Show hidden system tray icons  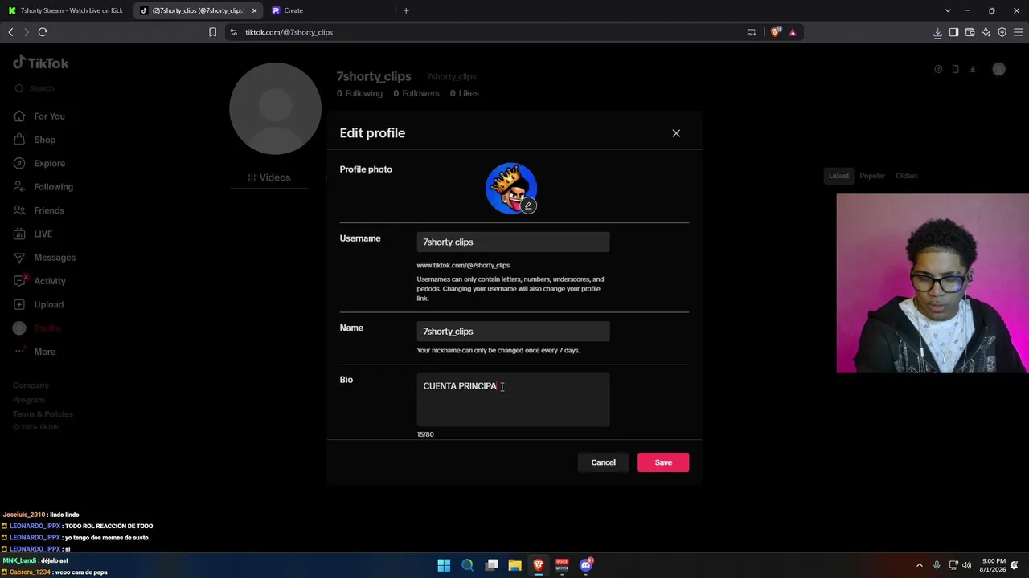pos(920,565)
